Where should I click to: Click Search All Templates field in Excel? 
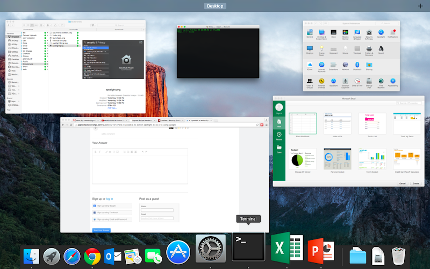click(409, 103)
